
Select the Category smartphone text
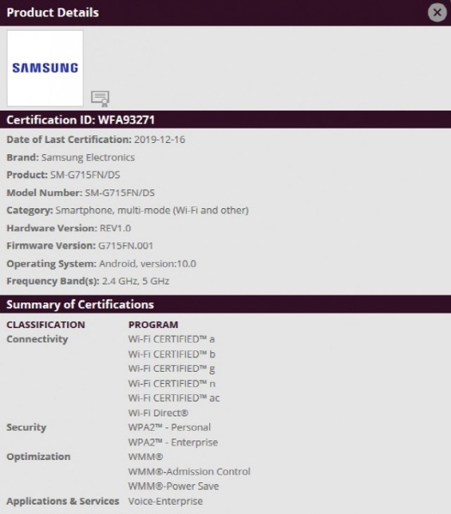pyautogui.click(x=152, y=211)
